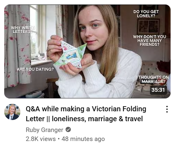Image resolution: width=176 pixels, height=144 pixels.
Task: Click 'WHY DON'T YOU HAVE MANY FRIENDS?' caption
Action: point(149,40)
